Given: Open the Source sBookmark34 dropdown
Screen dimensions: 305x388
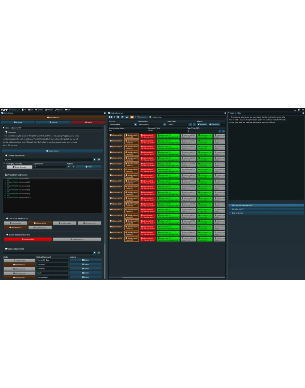Looking at the screenshot, I should coord(135,124).
